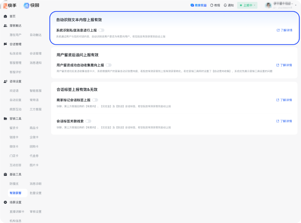
Task: Click 会话标签上报有效&无效 heading
Action: coord(77,90)
